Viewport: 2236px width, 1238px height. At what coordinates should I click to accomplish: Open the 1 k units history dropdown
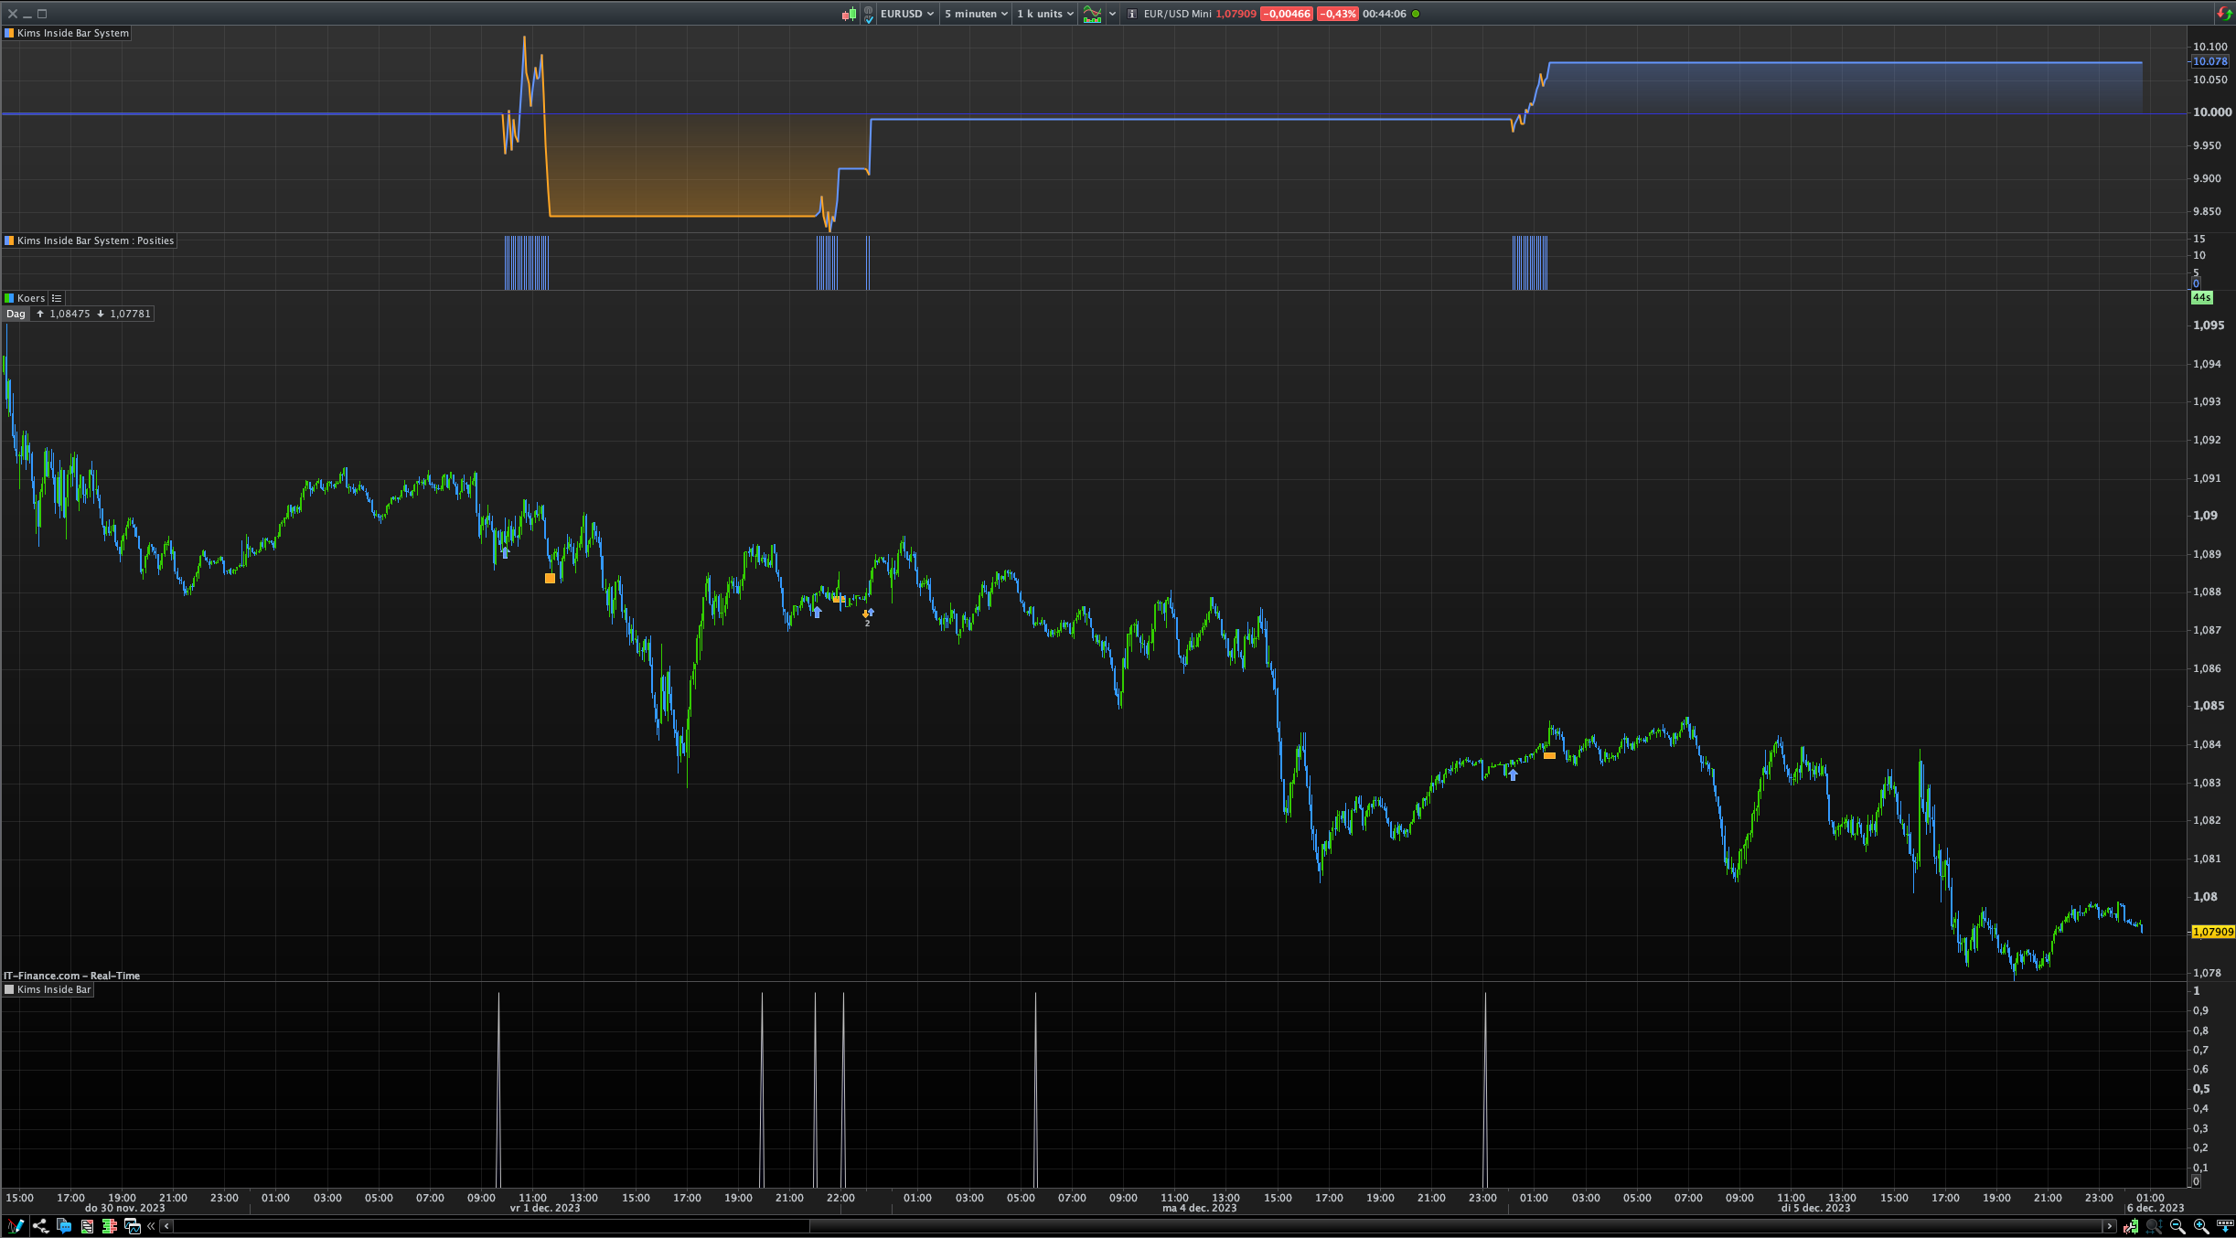coord(1045,14)
